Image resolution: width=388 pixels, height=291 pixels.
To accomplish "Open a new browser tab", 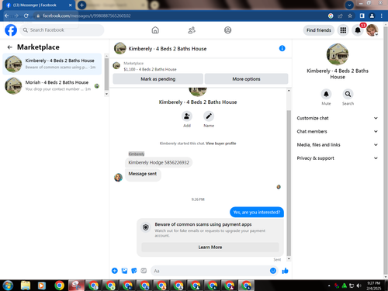I will pyautogui.click(x=81, y=5).
